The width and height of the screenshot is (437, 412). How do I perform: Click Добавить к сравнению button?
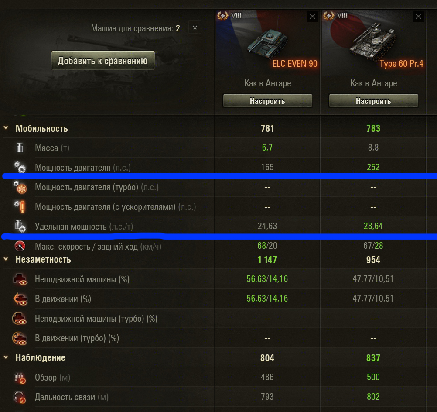pyautogui.click(x=103, y=61)
